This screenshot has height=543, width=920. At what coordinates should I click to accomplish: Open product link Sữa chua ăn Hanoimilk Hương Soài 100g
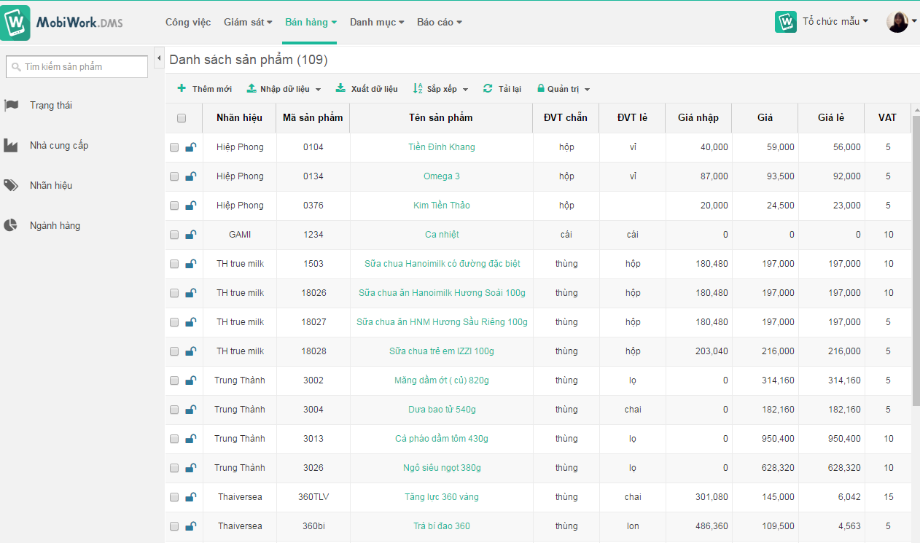442,293
